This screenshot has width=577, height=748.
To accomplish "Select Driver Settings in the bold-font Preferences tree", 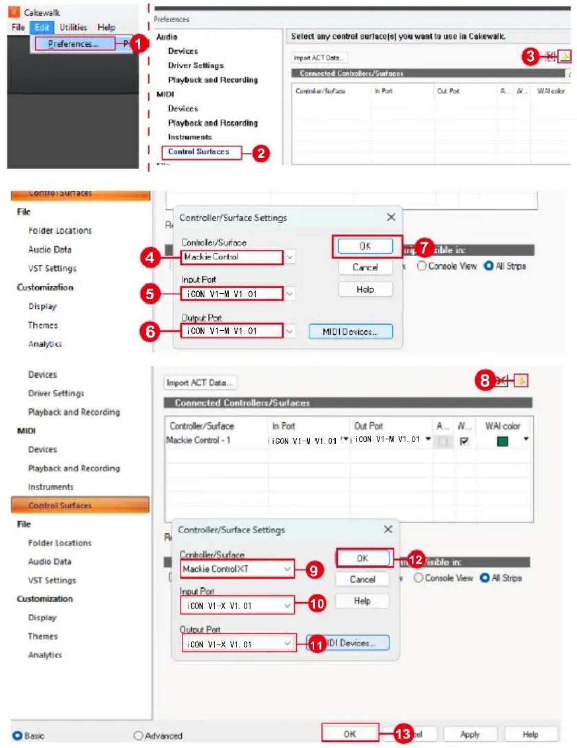I will [196, 65].
